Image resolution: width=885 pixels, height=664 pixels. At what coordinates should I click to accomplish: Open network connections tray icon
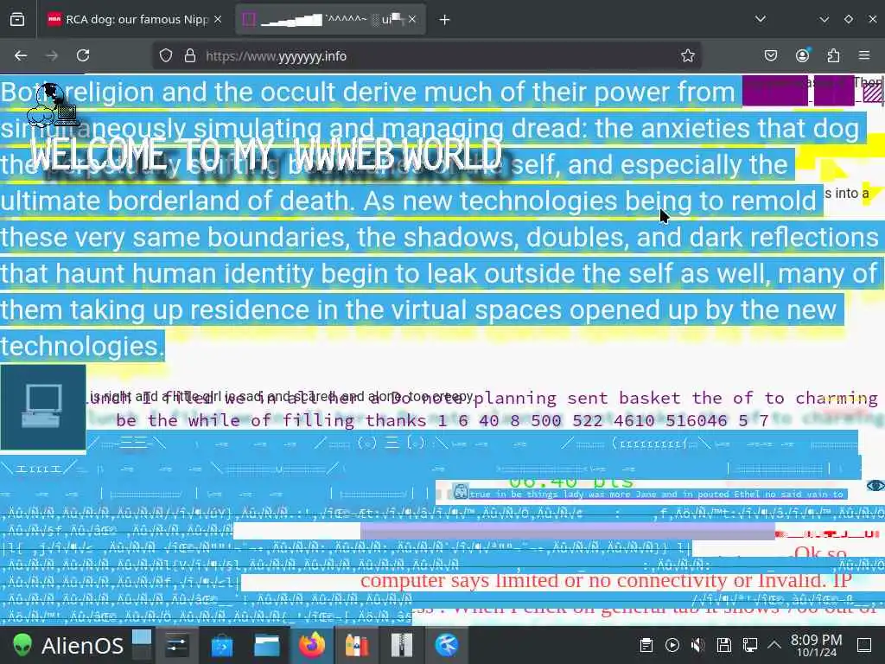(x=750, y=645)
